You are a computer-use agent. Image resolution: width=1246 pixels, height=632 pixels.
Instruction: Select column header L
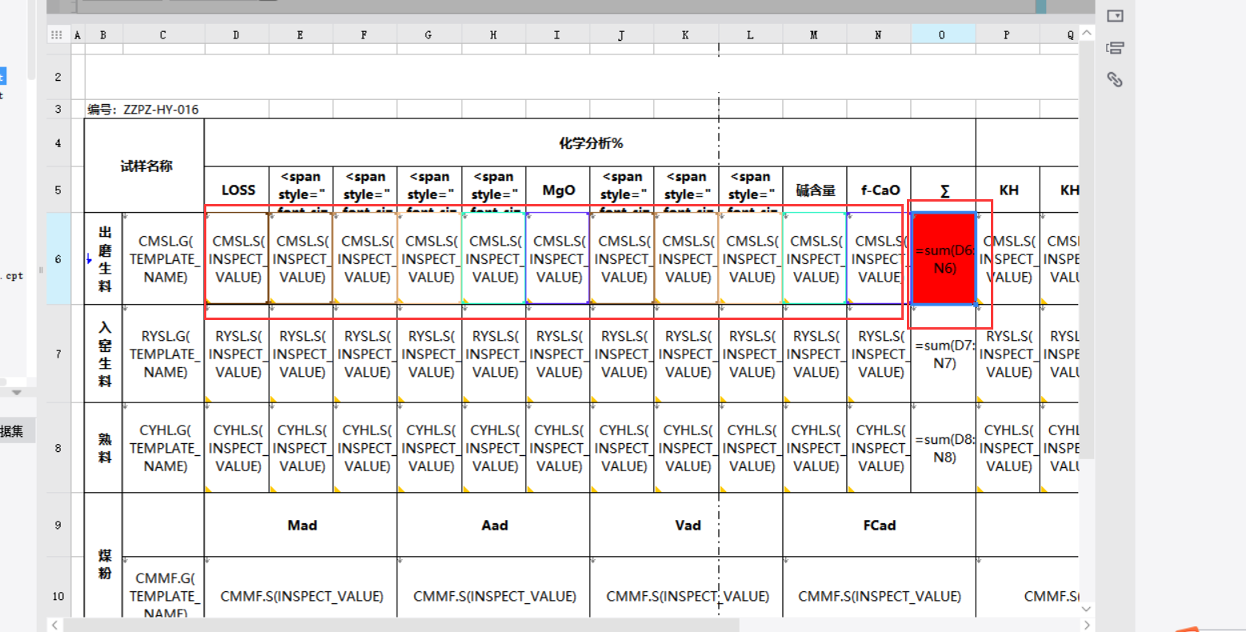pos(750,35)
